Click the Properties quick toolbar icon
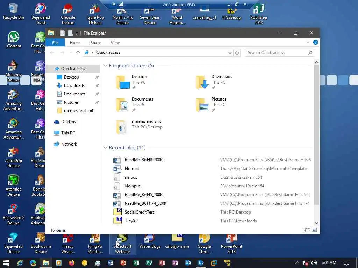The width and height of the screenshot is (358, 268). [x=62, y=33]
